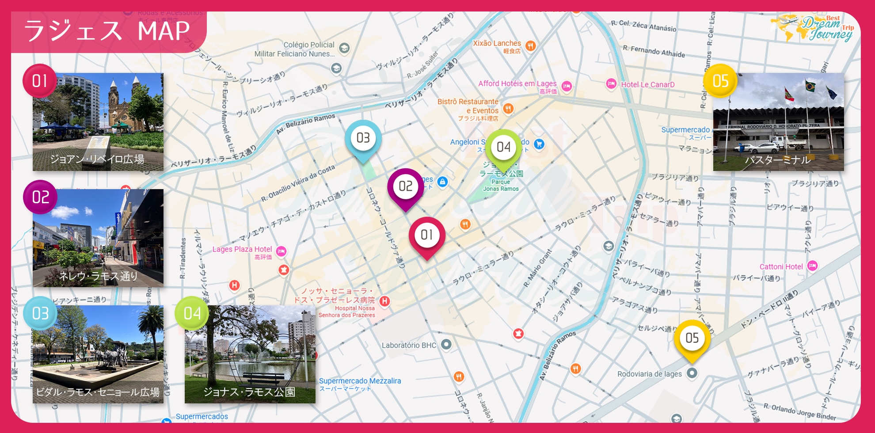
Task: Click the Hospital Nossa Senhora dos Prazeres label
Action: click(x=347, y=312)
